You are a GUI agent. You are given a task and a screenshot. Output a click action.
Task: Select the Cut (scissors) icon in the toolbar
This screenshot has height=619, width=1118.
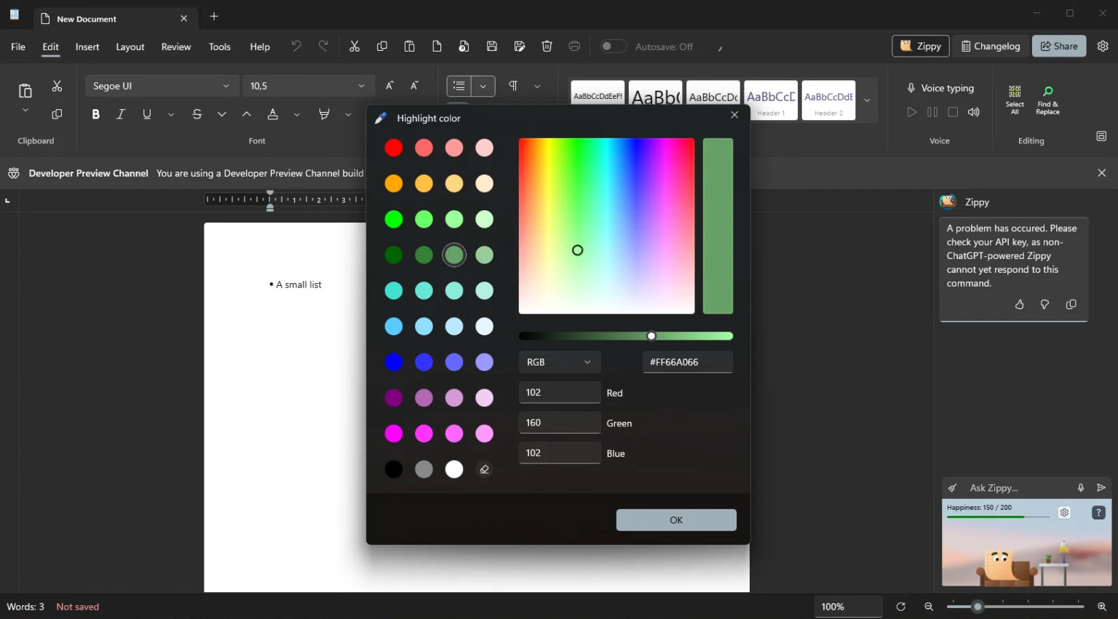(x=354, y=46)
